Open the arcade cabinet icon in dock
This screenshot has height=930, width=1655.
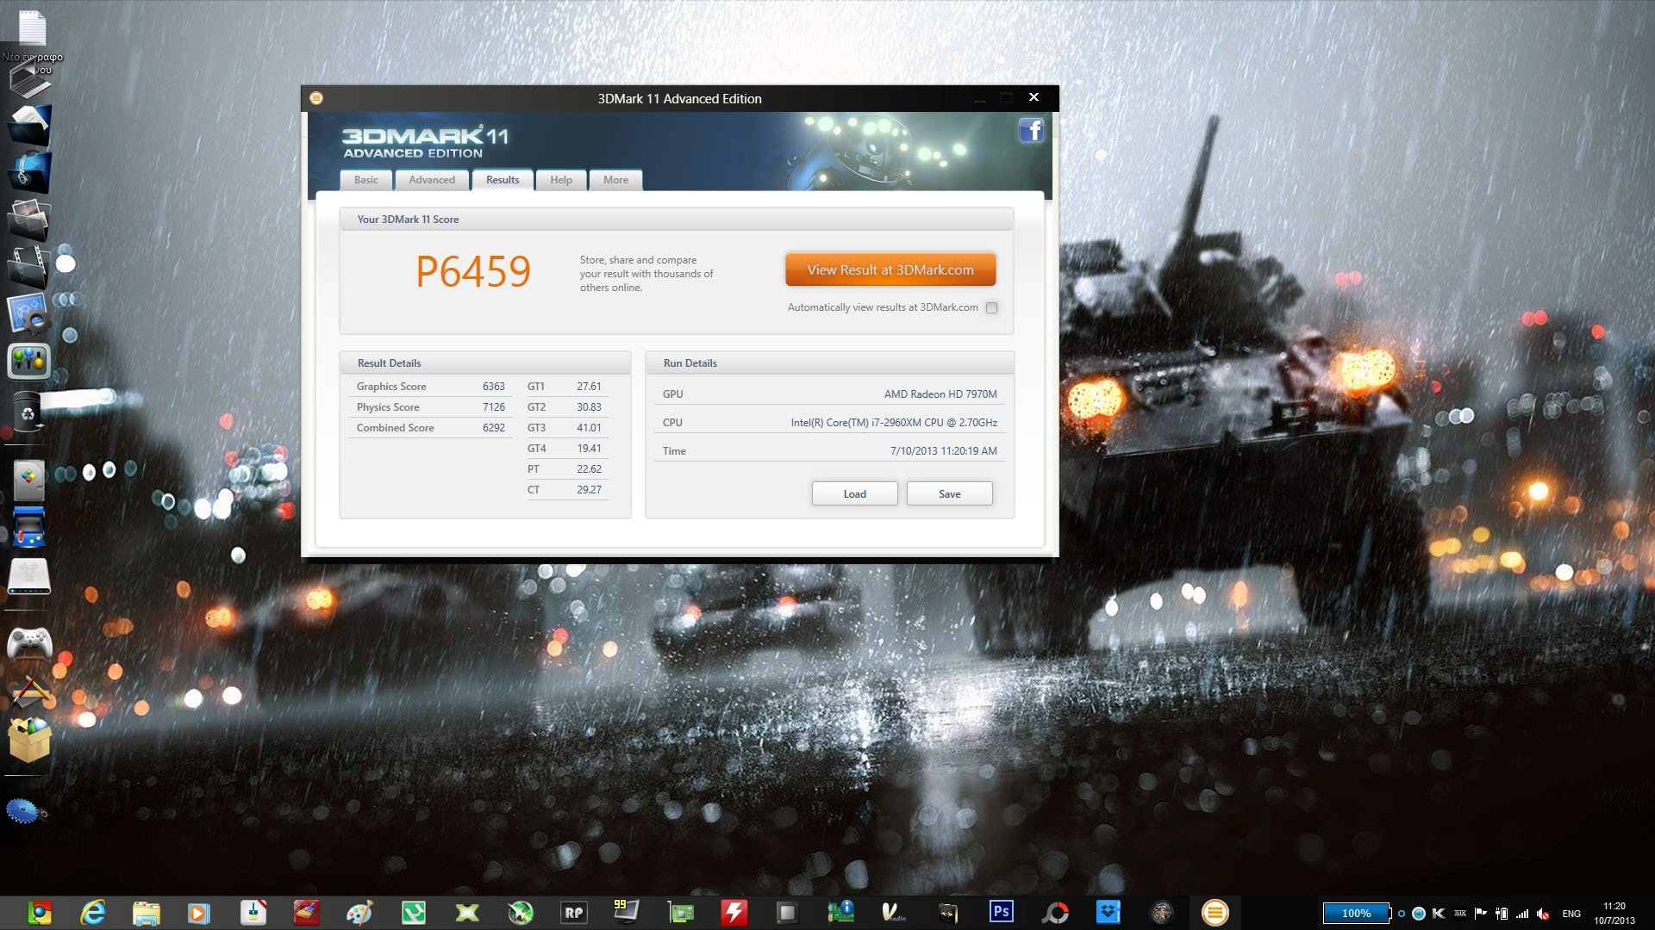[29, 527]
